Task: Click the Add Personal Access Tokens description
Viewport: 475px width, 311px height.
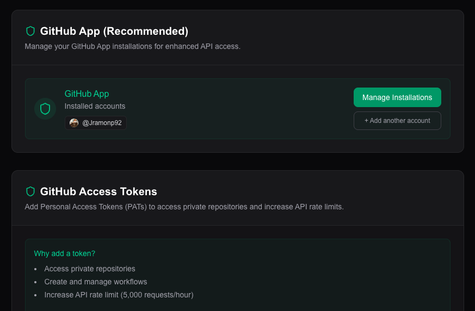Action: [x=184, y=207]
